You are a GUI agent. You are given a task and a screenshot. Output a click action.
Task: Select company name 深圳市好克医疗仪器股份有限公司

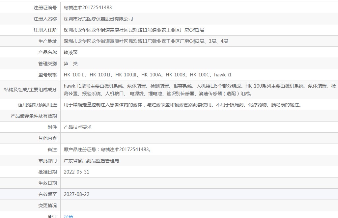pos(98,19)
